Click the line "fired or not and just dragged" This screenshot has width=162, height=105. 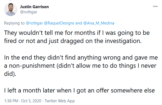click(73, 41)
